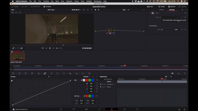Reset the DCTL effect settings

tap(185, 13)
